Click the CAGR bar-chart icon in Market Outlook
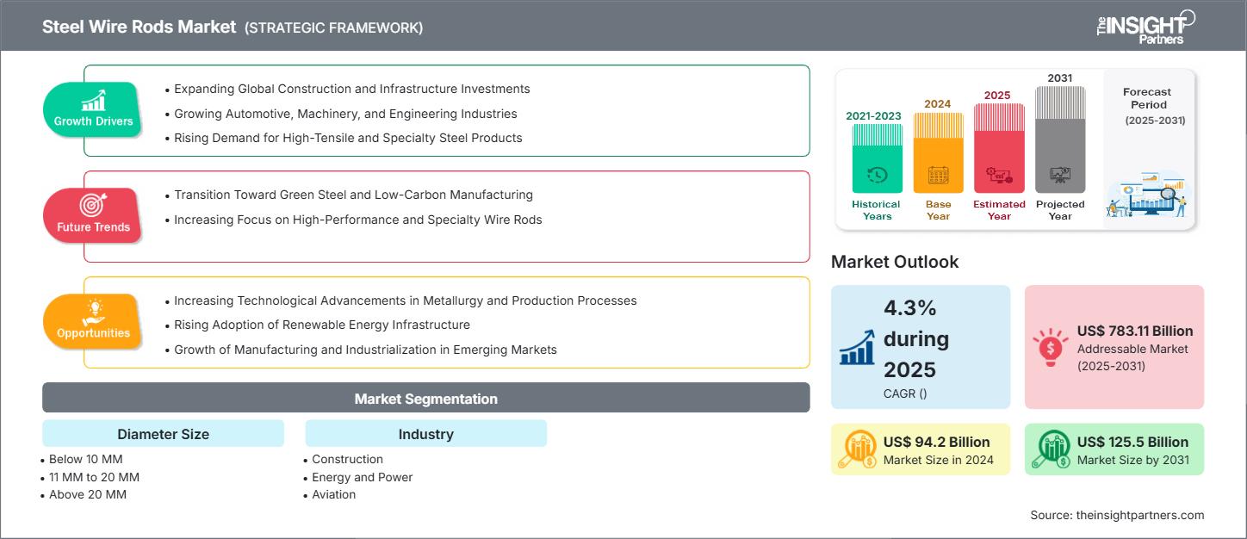 (x=856, y=347)
